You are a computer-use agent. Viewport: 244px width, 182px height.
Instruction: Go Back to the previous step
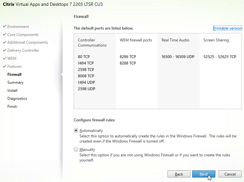pyautogui.click(x=179, y=174)
